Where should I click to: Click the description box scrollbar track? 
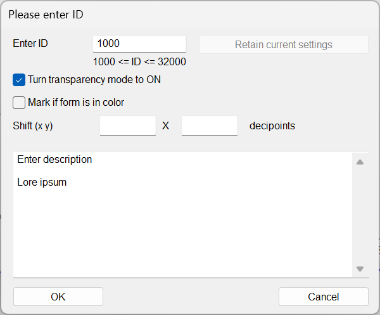click(x=360, y=215)
